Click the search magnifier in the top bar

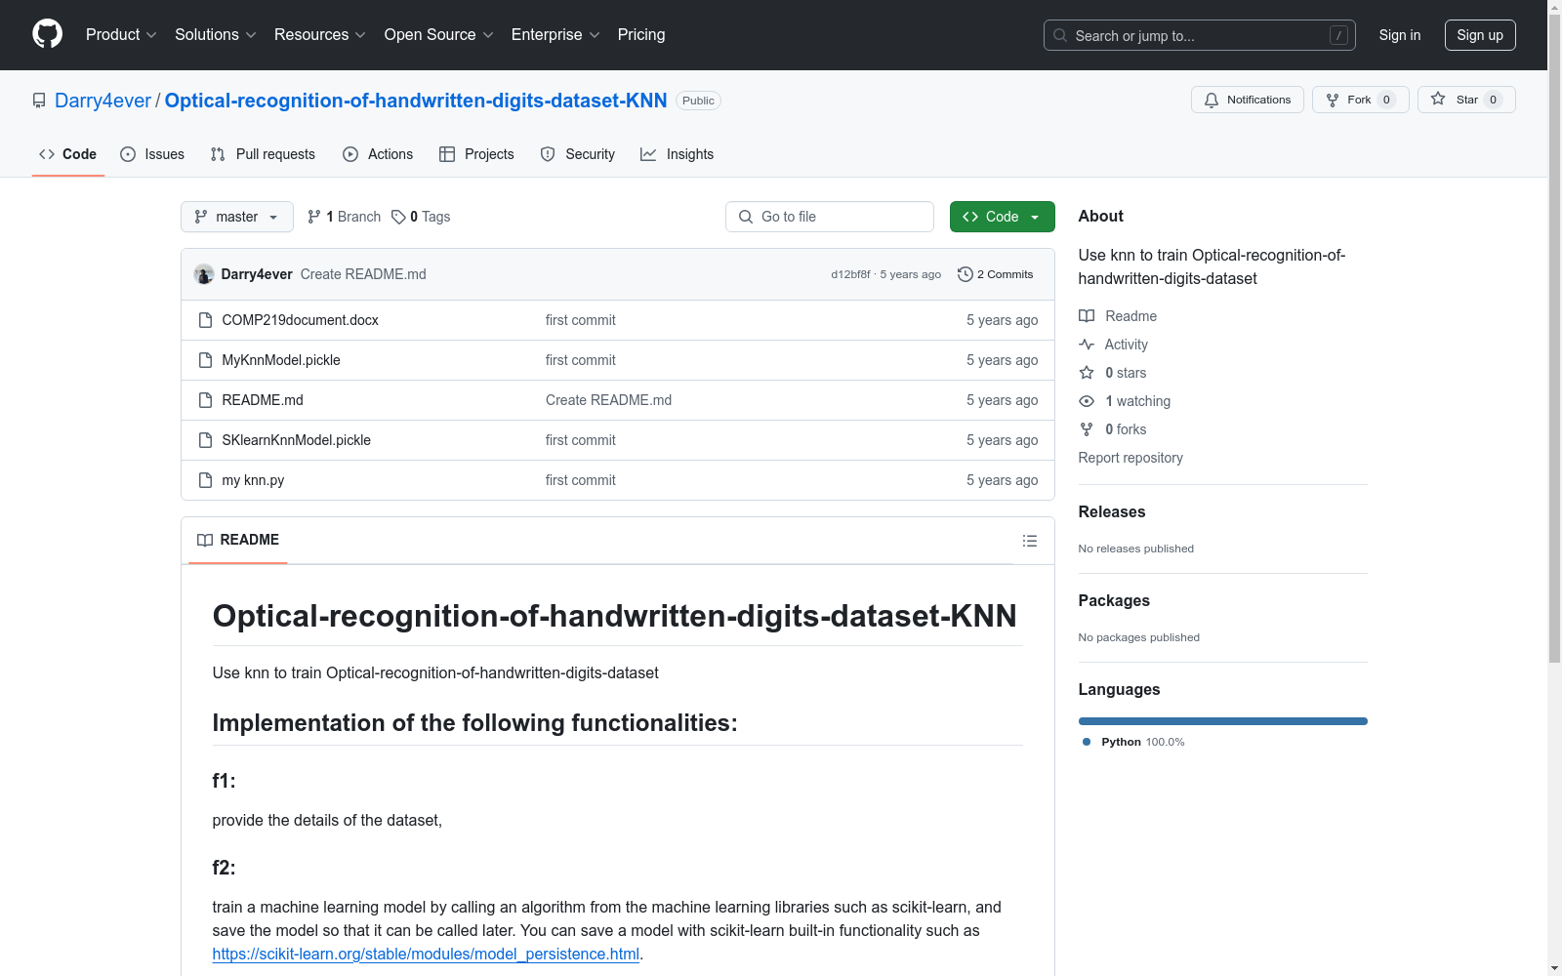pyautogui.click(x=1060, y=35)
